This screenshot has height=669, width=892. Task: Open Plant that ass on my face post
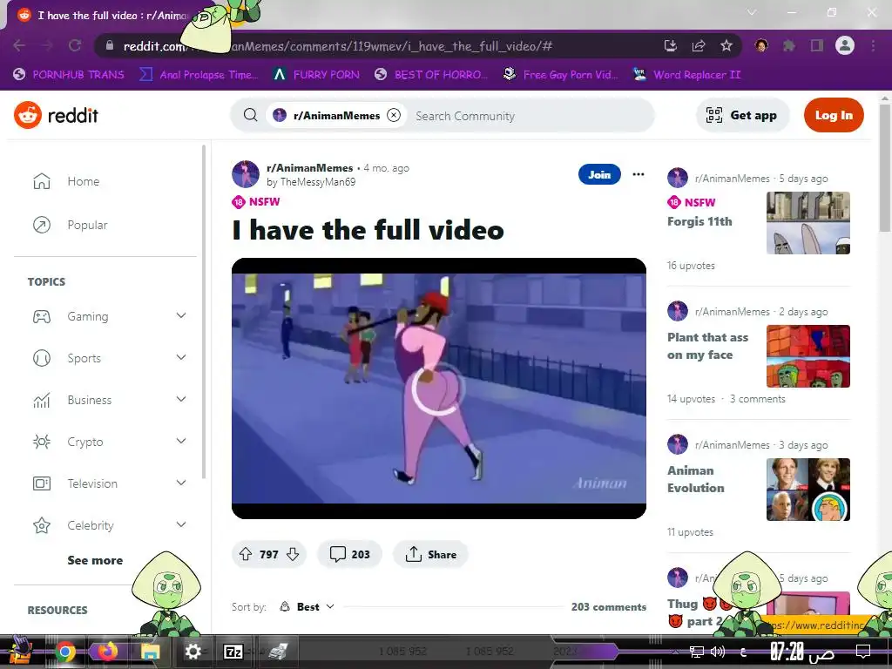coord(707,346)
